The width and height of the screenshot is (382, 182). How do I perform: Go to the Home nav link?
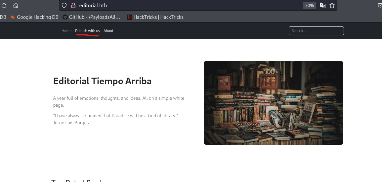(x=66, y=31)
